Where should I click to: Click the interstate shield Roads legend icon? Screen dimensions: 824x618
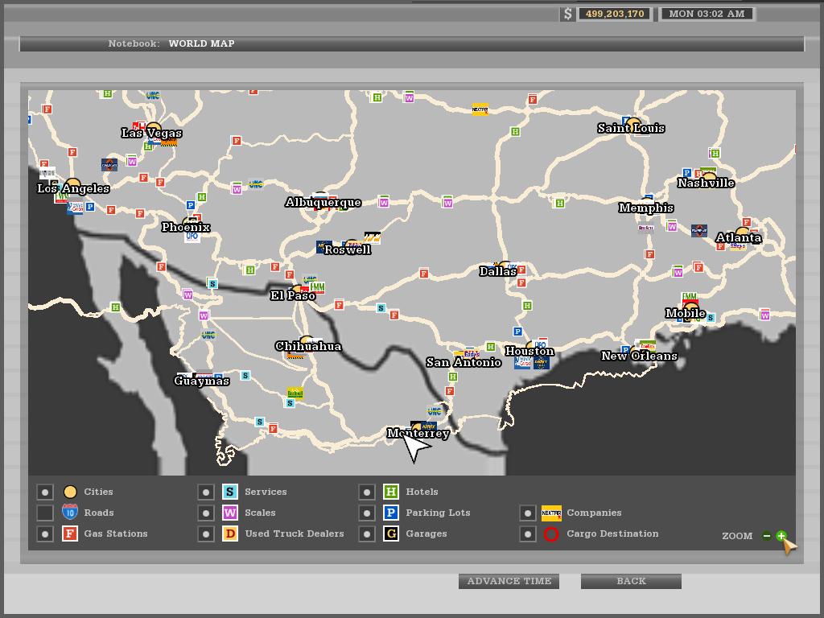[x=70, y=513]
